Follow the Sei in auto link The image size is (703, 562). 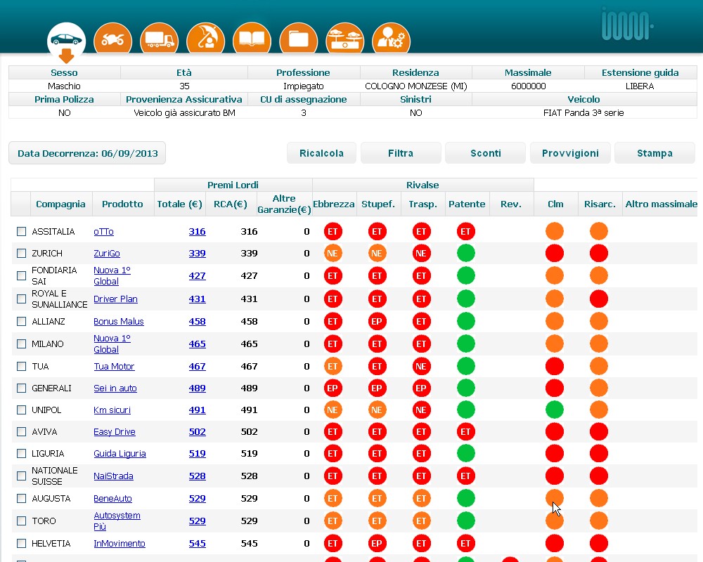[115, 388]
